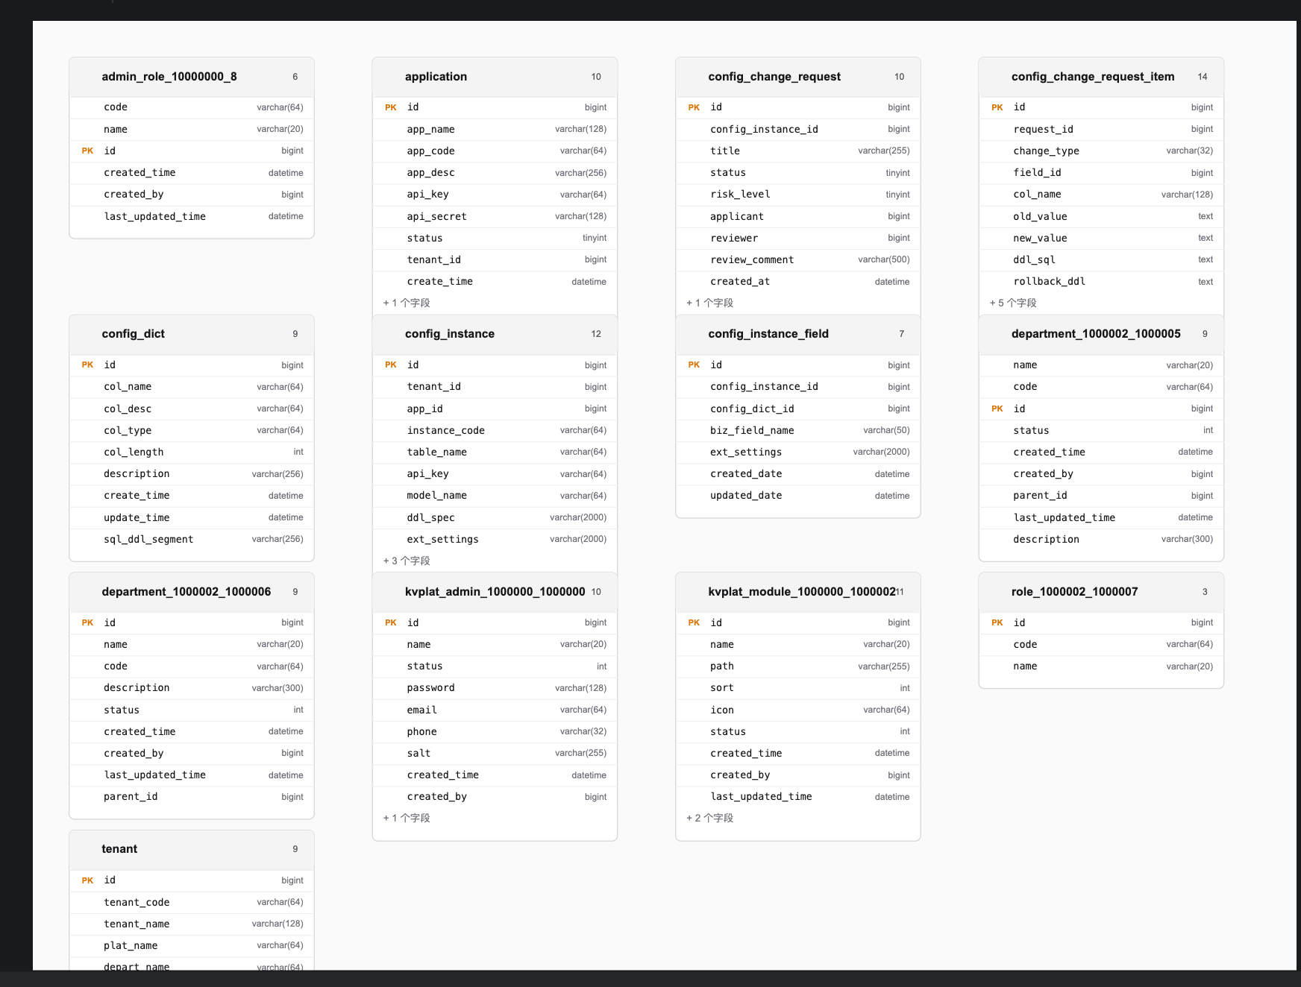Screen dimensions: 1301x987
Task: Select parent_id in department_1000002_1000005
Action: coord(1101,496)
